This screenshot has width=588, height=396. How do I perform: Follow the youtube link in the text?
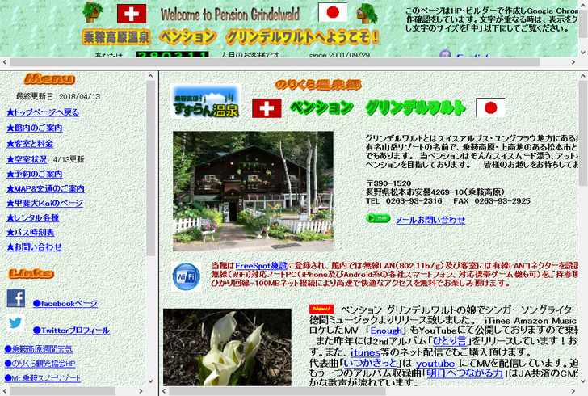(435, 363)
